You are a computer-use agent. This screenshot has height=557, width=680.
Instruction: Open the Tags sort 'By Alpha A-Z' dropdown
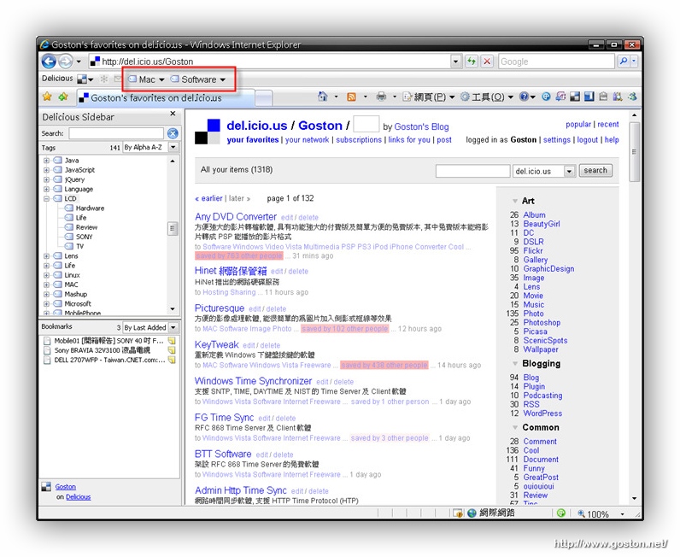coord(173,147)
